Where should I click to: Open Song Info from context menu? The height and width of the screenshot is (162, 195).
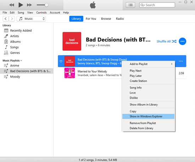[149, 88]
